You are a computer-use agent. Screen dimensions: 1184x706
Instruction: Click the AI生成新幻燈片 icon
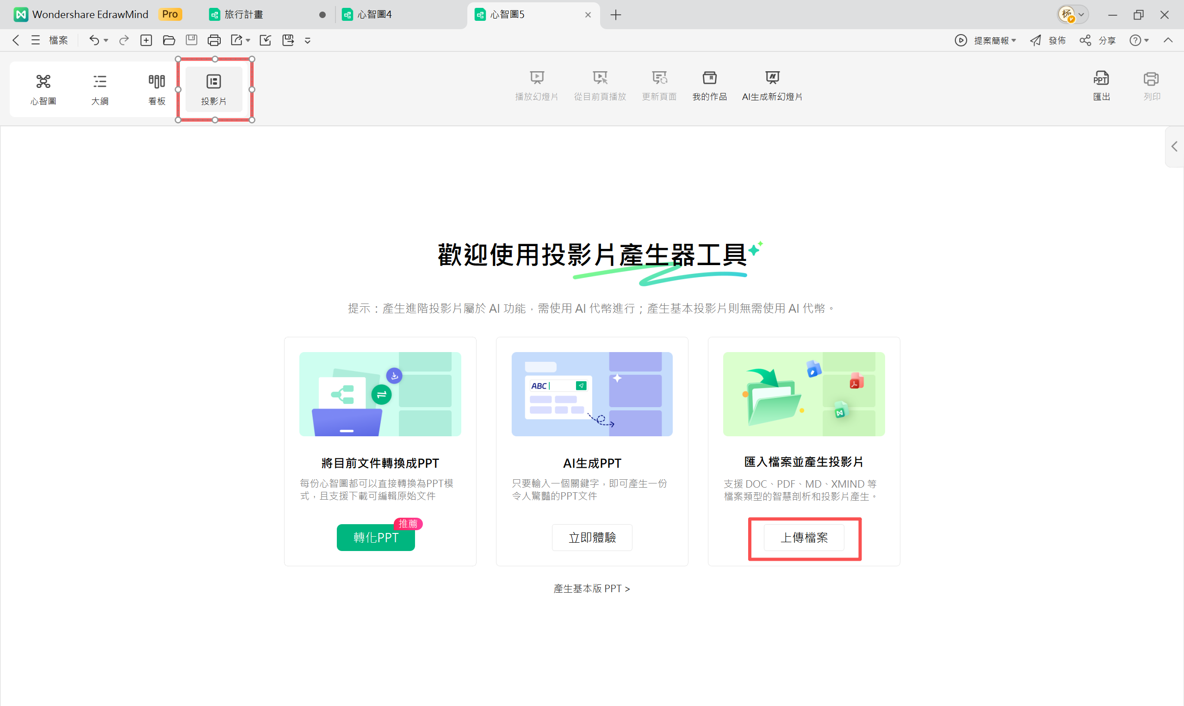(x=771, y=85)
